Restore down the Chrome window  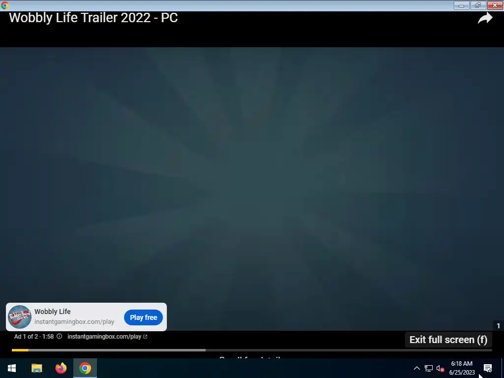pyautogui.click(x=478, y=5)
